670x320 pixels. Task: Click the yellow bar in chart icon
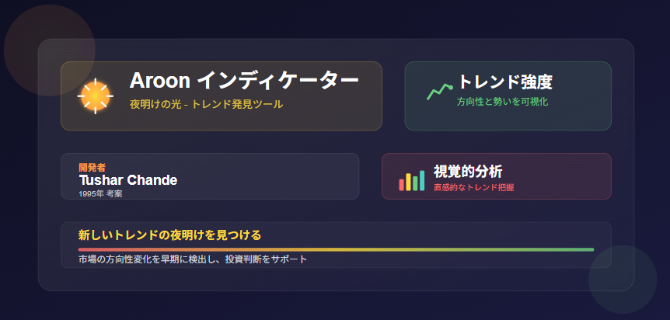pyautogui.click(x=409, y=182)
